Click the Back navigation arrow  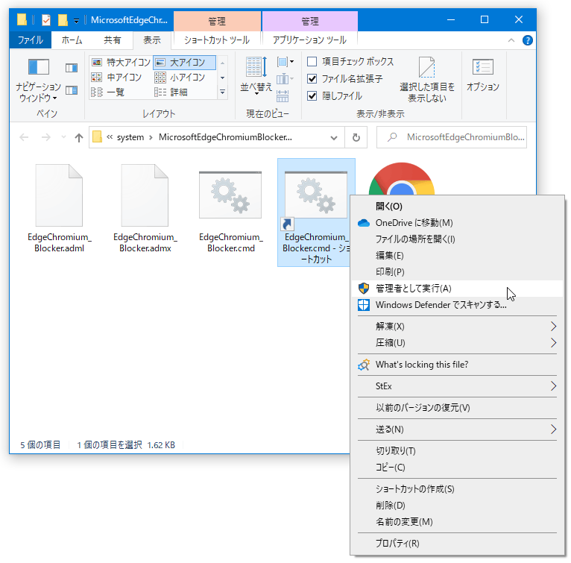24,137
